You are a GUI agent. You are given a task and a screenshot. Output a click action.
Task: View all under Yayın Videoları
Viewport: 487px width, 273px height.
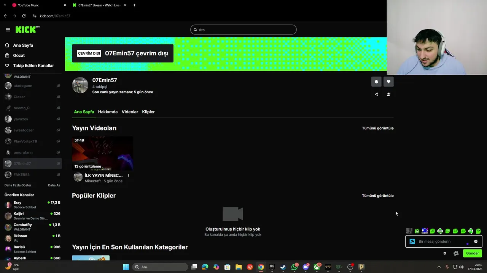[x=378, y=128]
